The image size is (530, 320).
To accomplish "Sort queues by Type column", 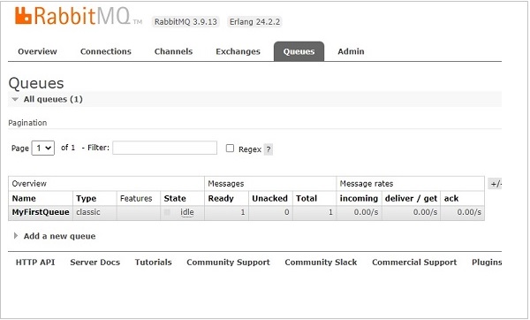I will (87, 198).
